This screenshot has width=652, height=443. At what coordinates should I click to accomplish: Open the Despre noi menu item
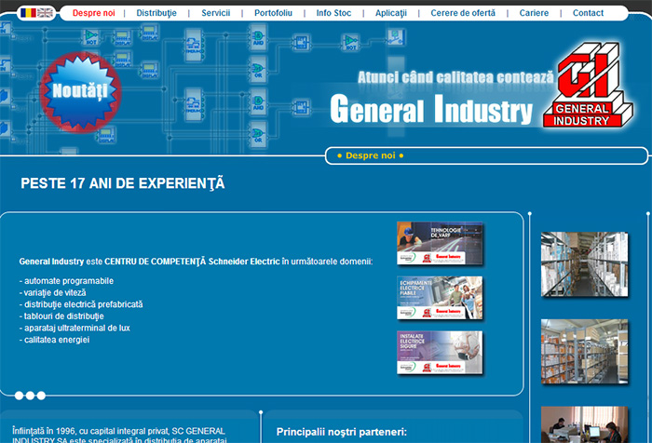(x=93, y=13)
